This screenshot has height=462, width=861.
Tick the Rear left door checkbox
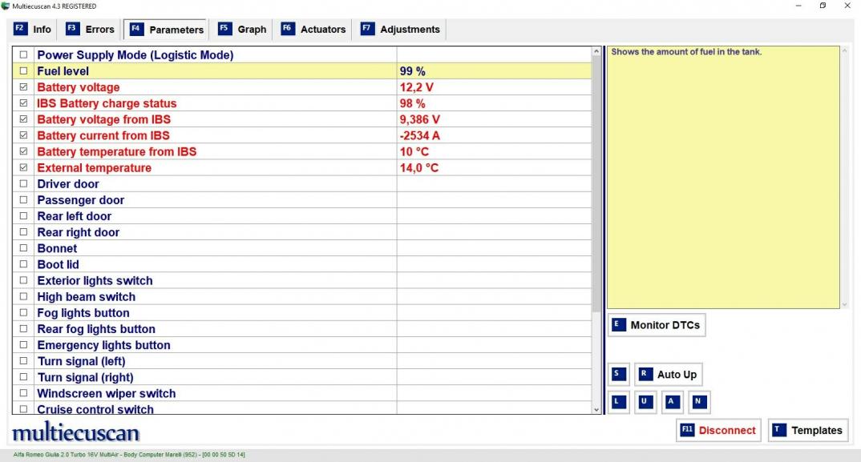[x=23, y=215]
